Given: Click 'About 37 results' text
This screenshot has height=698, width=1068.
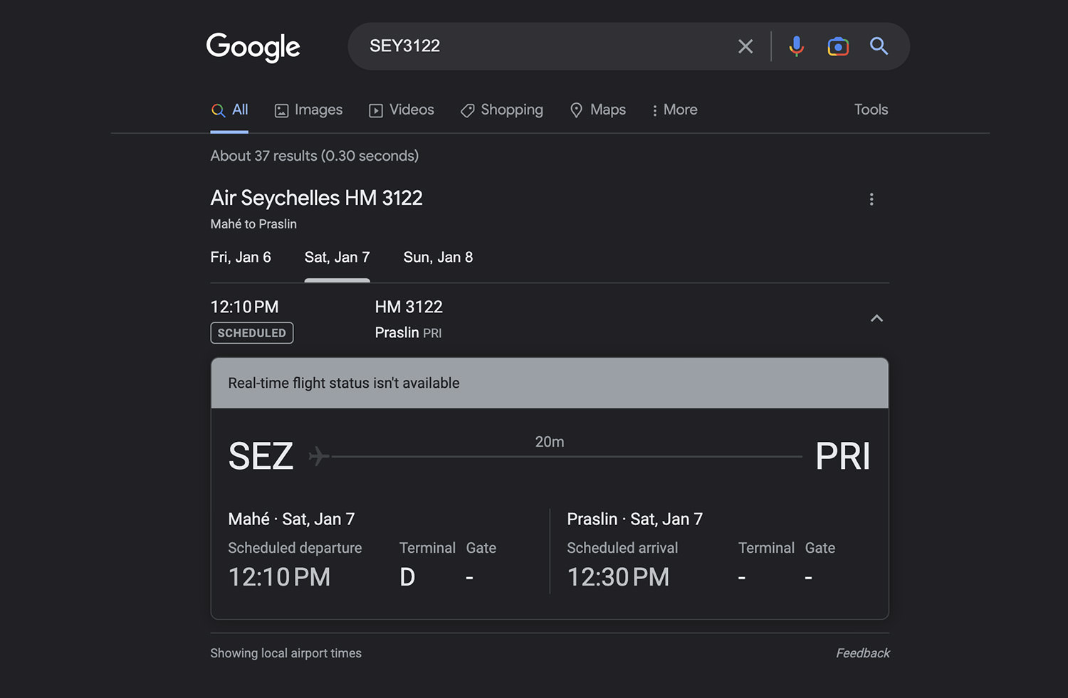Looking at the screenshot, I should point(314,156).
